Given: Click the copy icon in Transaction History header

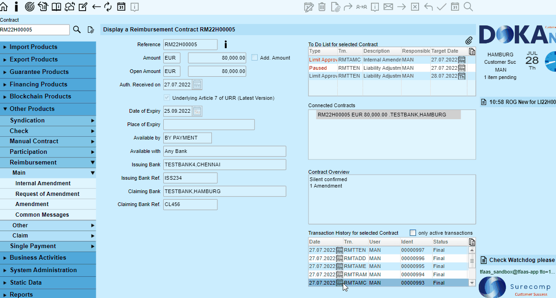Looking at the screenshot, I should 472,242.
